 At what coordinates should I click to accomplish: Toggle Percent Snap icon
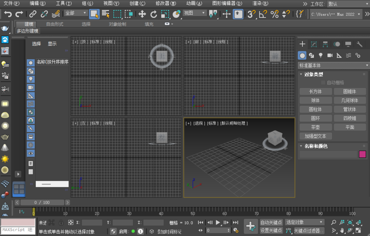tap(274, 14)
